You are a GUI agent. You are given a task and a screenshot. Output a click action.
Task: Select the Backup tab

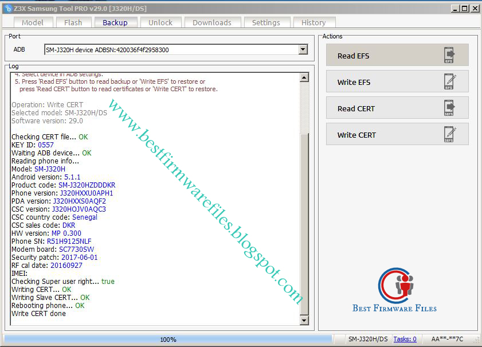point(115,23)
